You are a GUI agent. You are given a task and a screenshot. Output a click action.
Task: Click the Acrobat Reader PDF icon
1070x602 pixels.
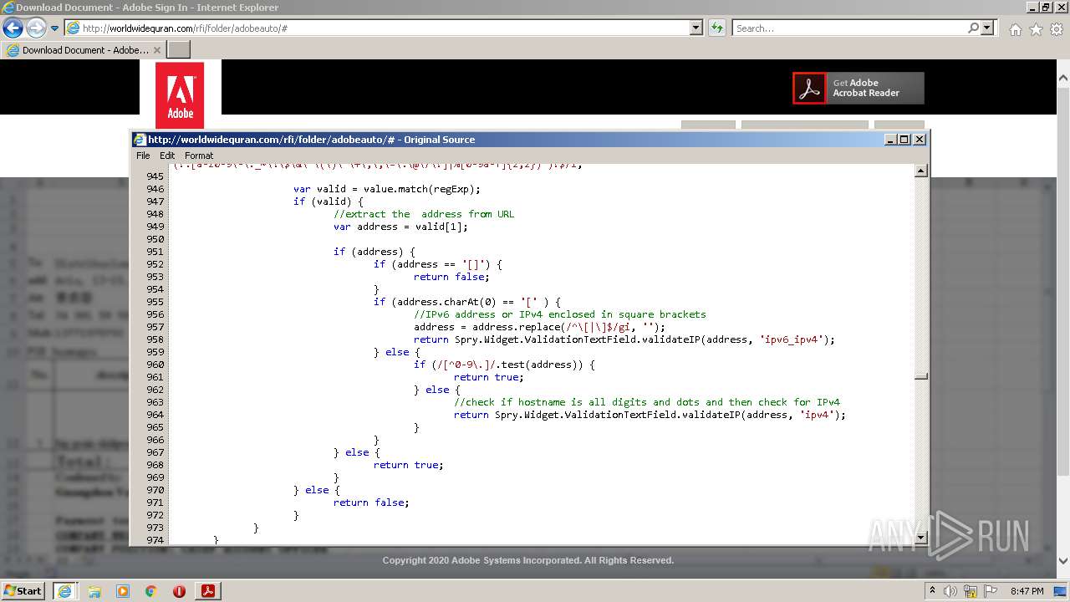click(x=809, y=88)
